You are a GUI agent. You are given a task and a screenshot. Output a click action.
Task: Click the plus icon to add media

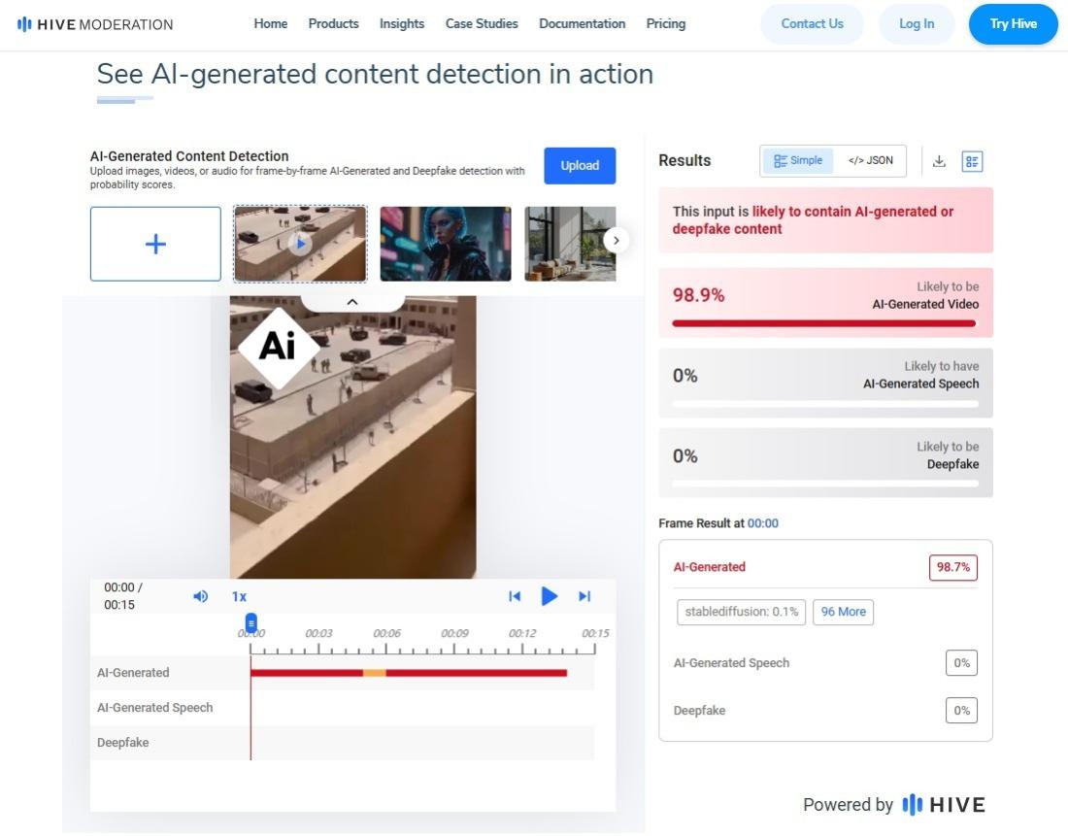pos(155,244)
